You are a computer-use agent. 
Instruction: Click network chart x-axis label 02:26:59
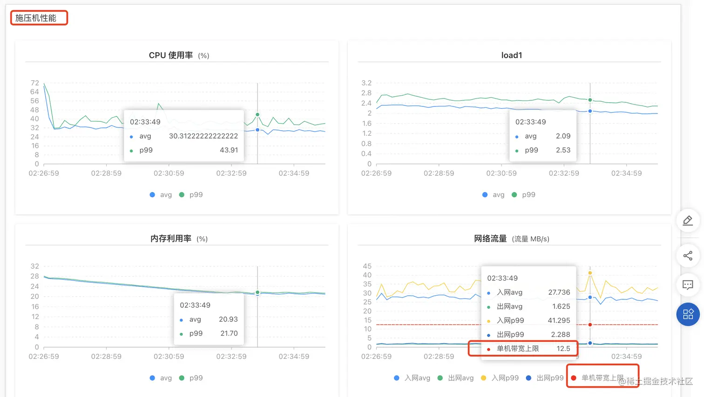point(376,357)
